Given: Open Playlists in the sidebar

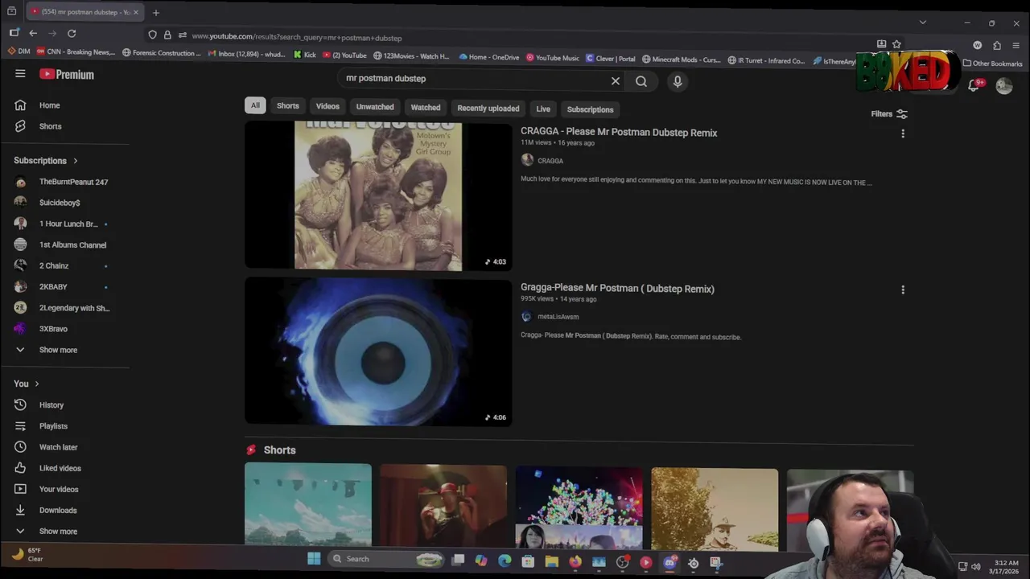Looking at the screenshot, I should [42, 426].
